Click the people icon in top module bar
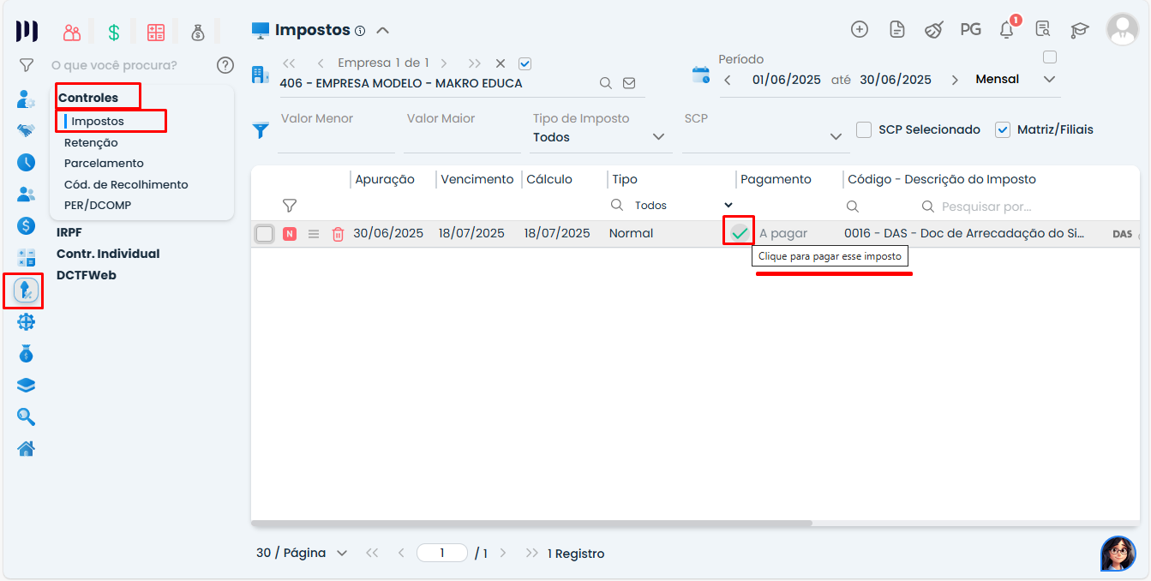Screen dimensions: 1151x581 point(72,33)
